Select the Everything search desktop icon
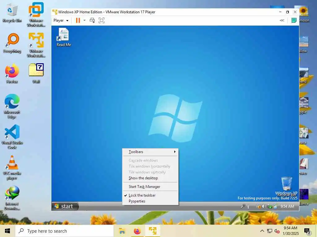This screenshot has width=317, height=237. click(x=12, y=43)
